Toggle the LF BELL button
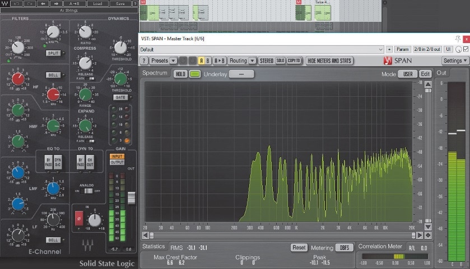This screenshot has height=269, width=470. point(53,240)
